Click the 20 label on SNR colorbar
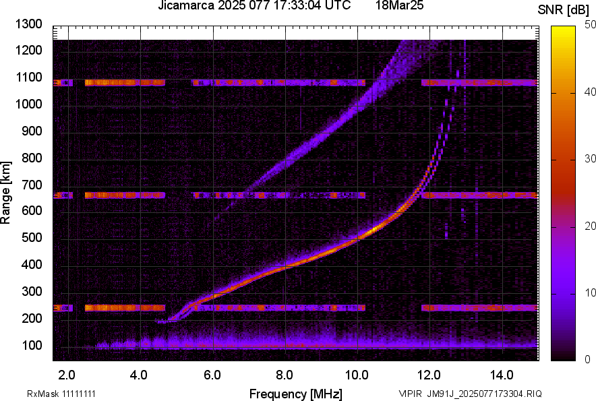 590,226
